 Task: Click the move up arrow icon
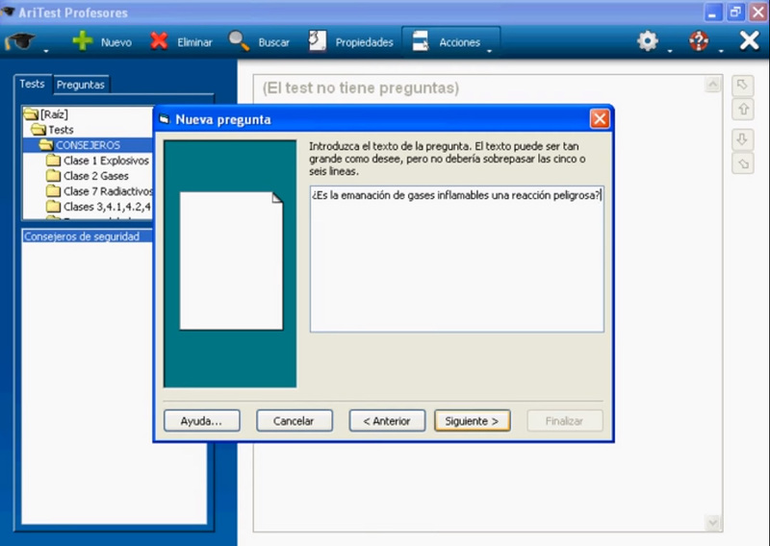click(x=742, y=109)
